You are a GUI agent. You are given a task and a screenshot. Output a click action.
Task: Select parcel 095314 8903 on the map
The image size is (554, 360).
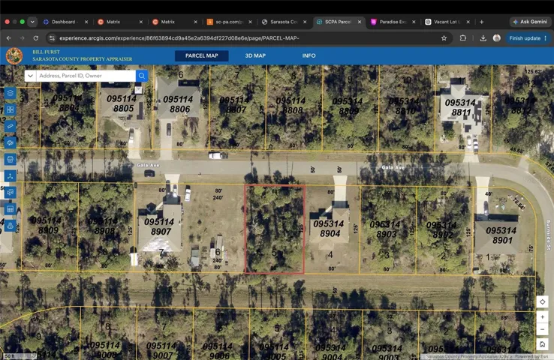[x=385, y=229]
